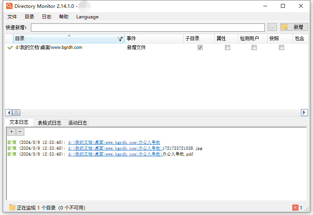Click the 子目录 column header
The image size is (313, 215).
[x=199, y=38]
